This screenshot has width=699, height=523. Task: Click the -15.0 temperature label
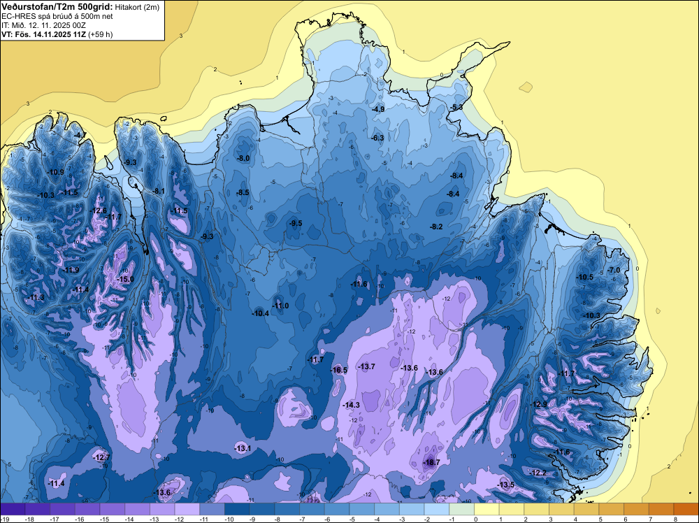(125, 279)
